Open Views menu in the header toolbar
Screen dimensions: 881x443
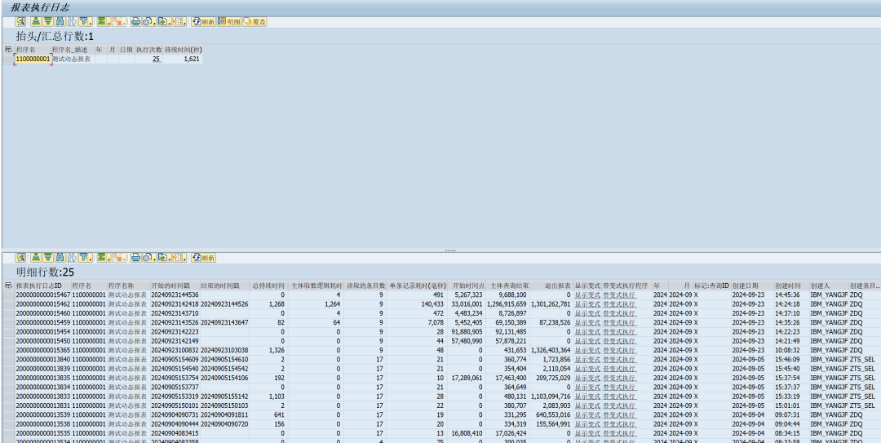149,22
